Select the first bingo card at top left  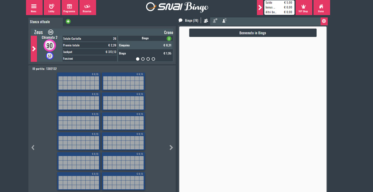coord(78,83)
